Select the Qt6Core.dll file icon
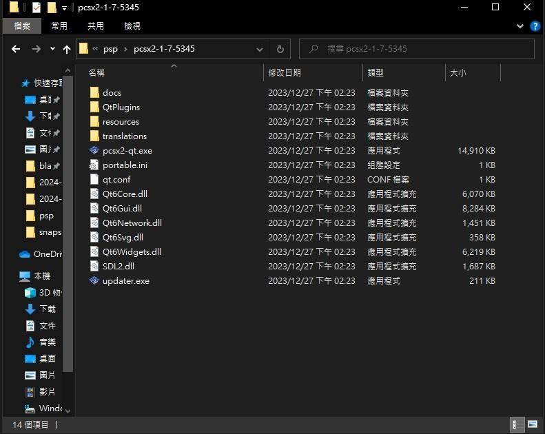 pos(95,194)
